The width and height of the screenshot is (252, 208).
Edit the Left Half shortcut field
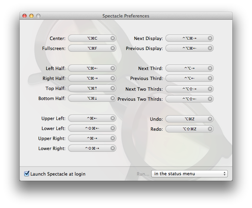[x=92, y=68]
